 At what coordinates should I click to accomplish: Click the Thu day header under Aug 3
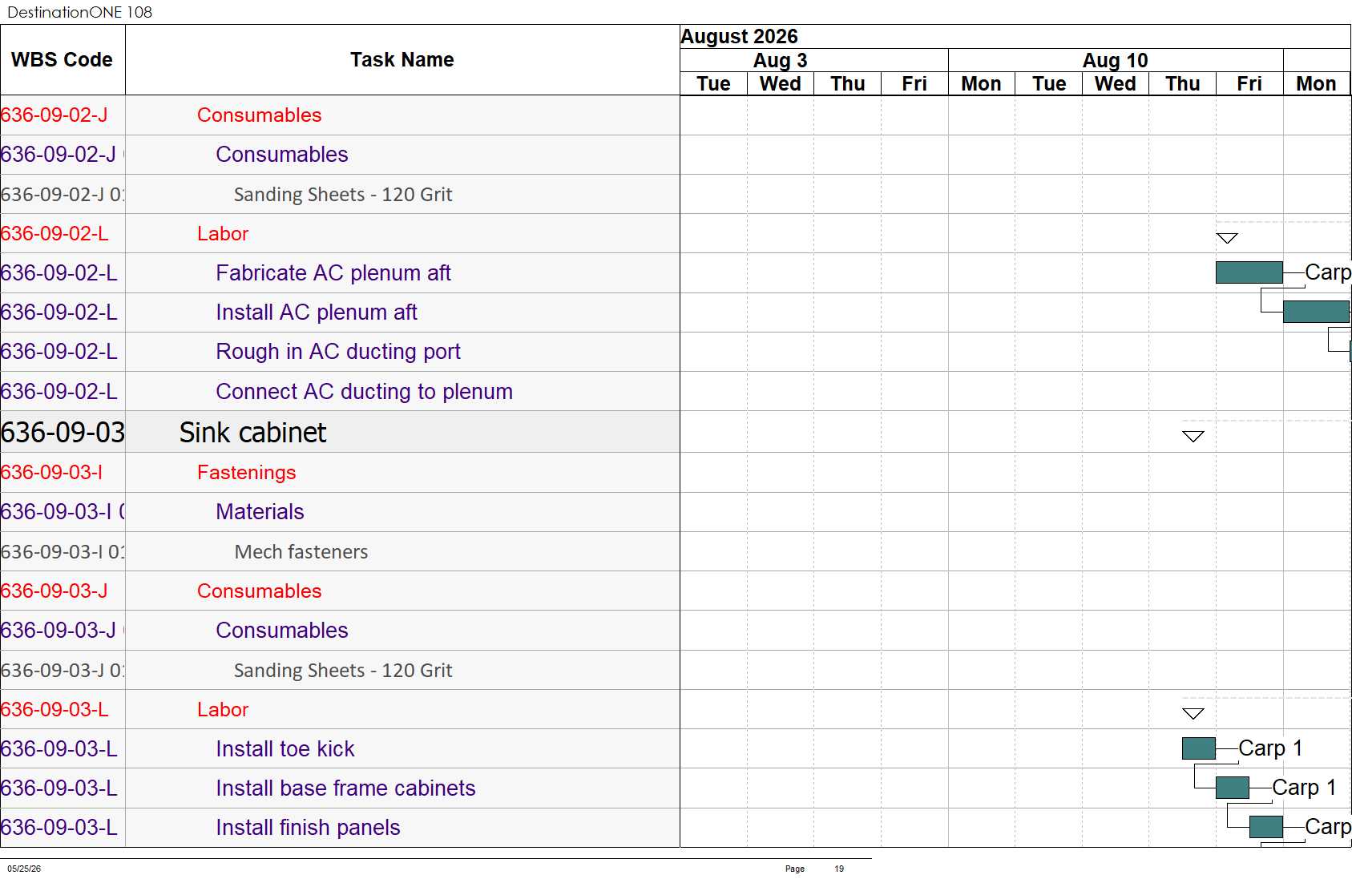click(848, 84)
